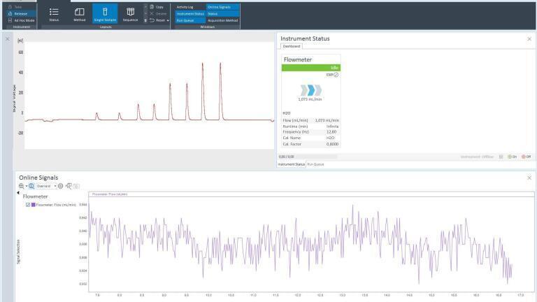Uncheck the Flowmeter: Flow (mL/min) signal checkbox

click(x=28, y=205)
